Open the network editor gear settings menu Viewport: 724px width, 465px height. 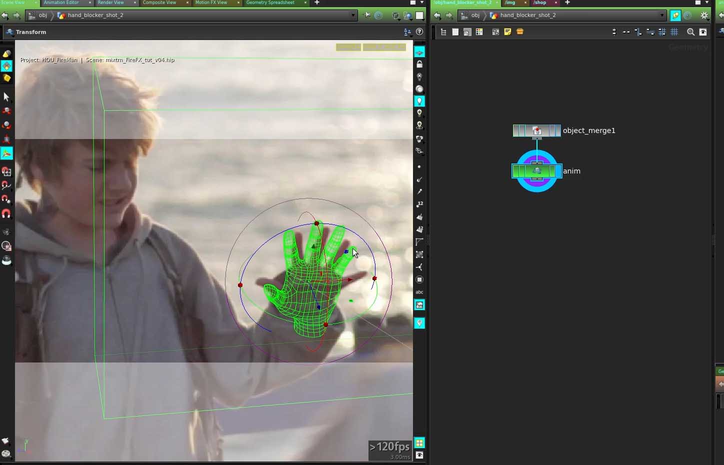click(704, 15)
